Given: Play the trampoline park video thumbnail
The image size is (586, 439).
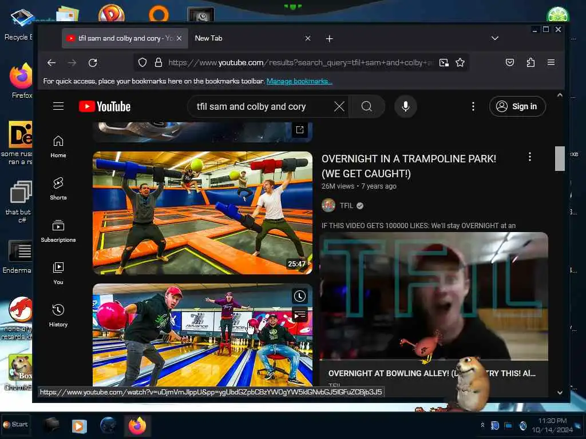Looking at the screenshot, I should pyautogui.click(x=203, y=213).
